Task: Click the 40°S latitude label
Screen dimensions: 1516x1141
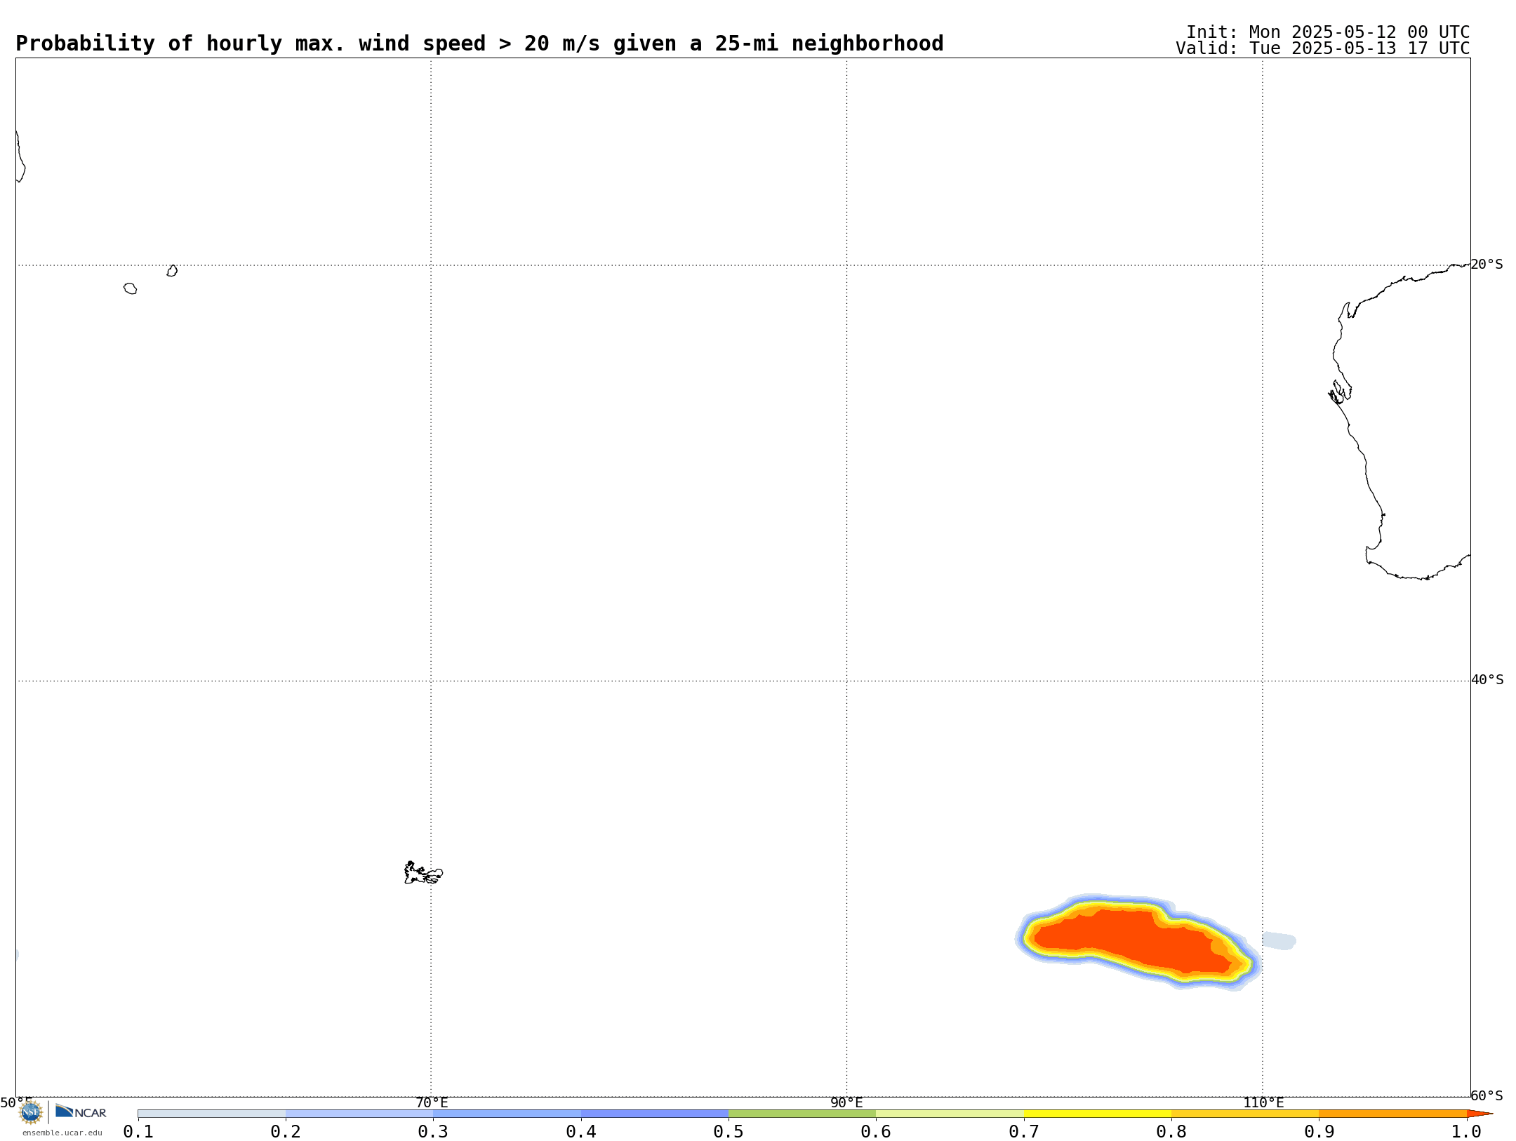Action: 1487,680
